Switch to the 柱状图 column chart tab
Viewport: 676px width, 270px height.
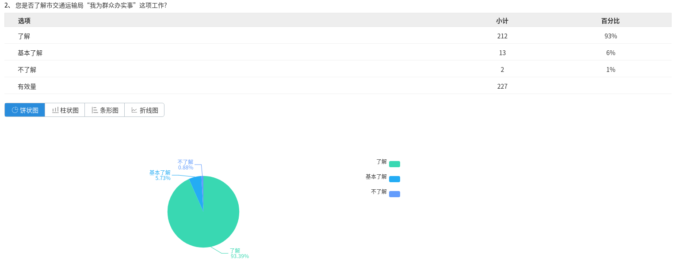coord(65,110)
